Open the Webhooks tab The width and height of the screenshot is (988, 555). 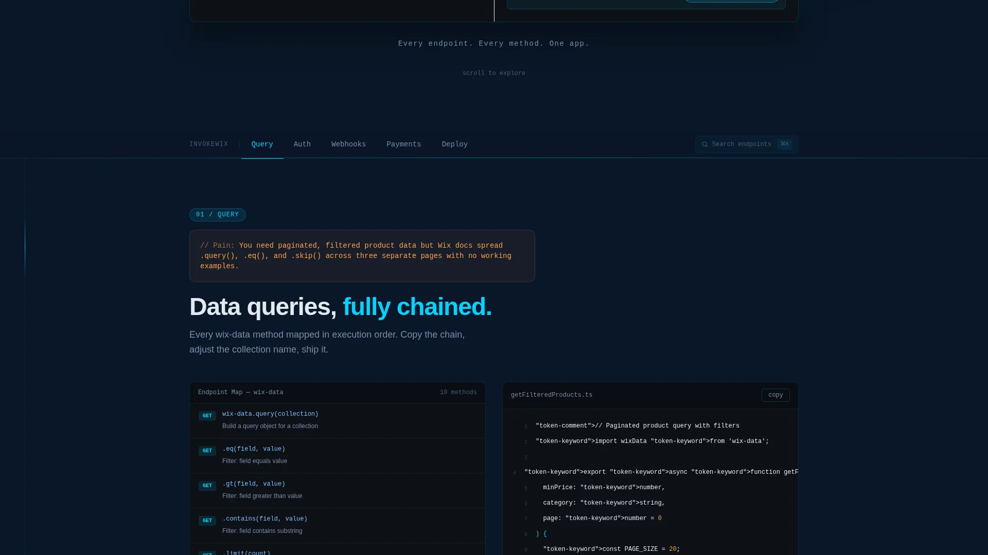(348, 144)
